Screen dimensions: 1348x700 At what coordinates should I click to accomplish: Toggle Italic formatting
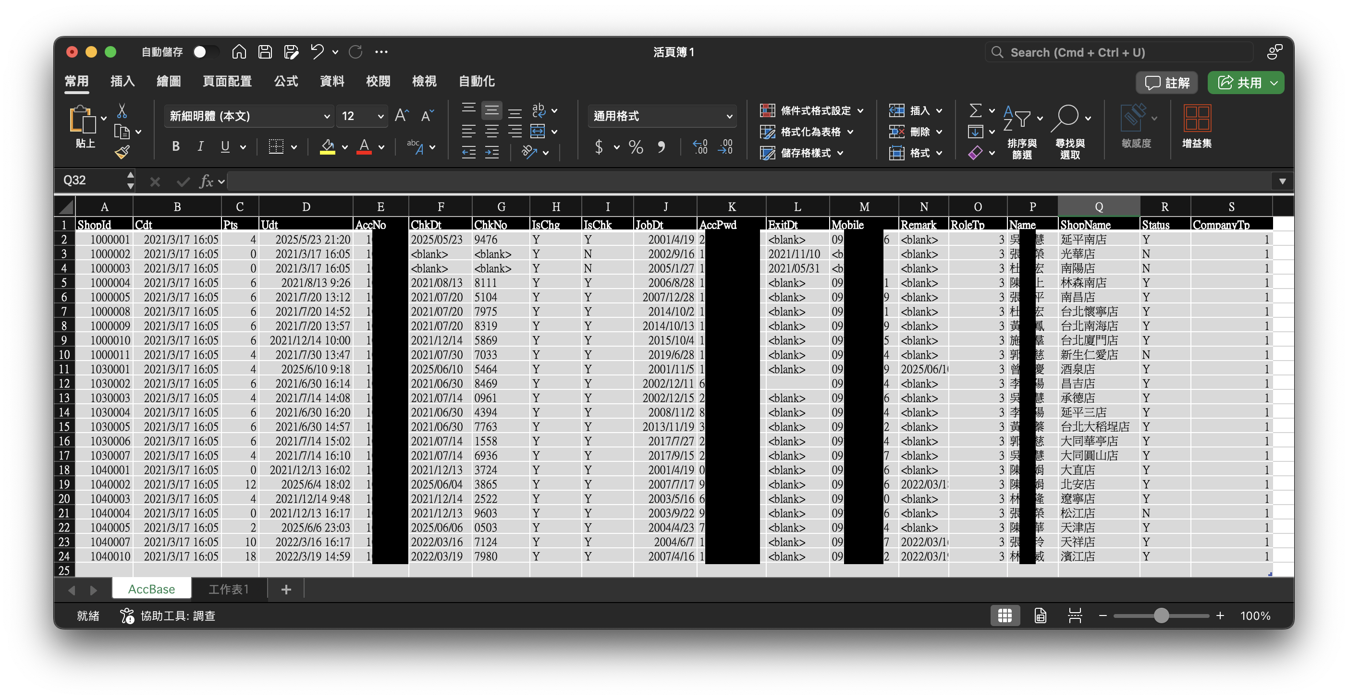click(x=200, y=147)
